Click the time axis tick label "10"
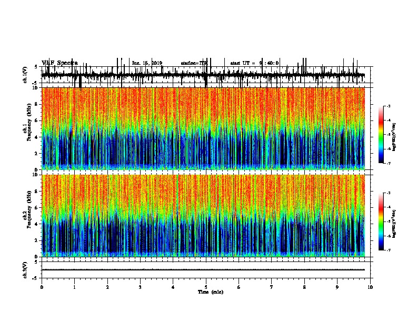 (370, 287)
